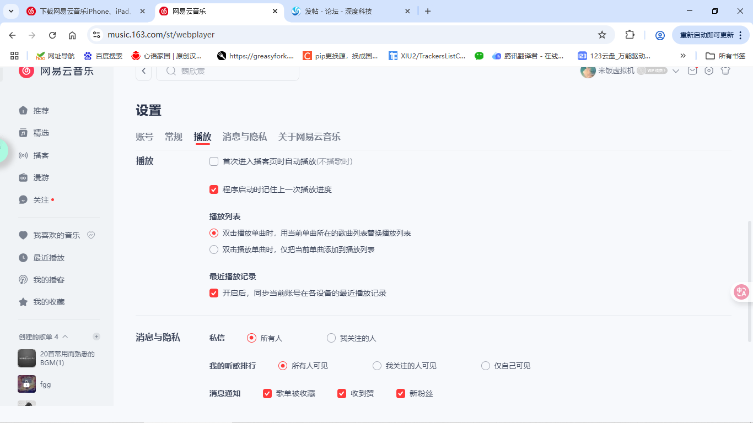Open 我喜欢的音乐 liked songs
This screenshot has height=423, width=753.
tap(50, 235)
